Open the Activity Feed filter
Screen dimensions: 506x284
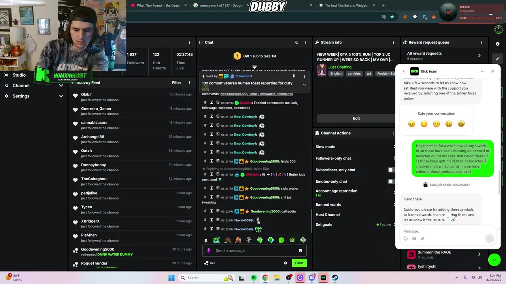(176, 82)
